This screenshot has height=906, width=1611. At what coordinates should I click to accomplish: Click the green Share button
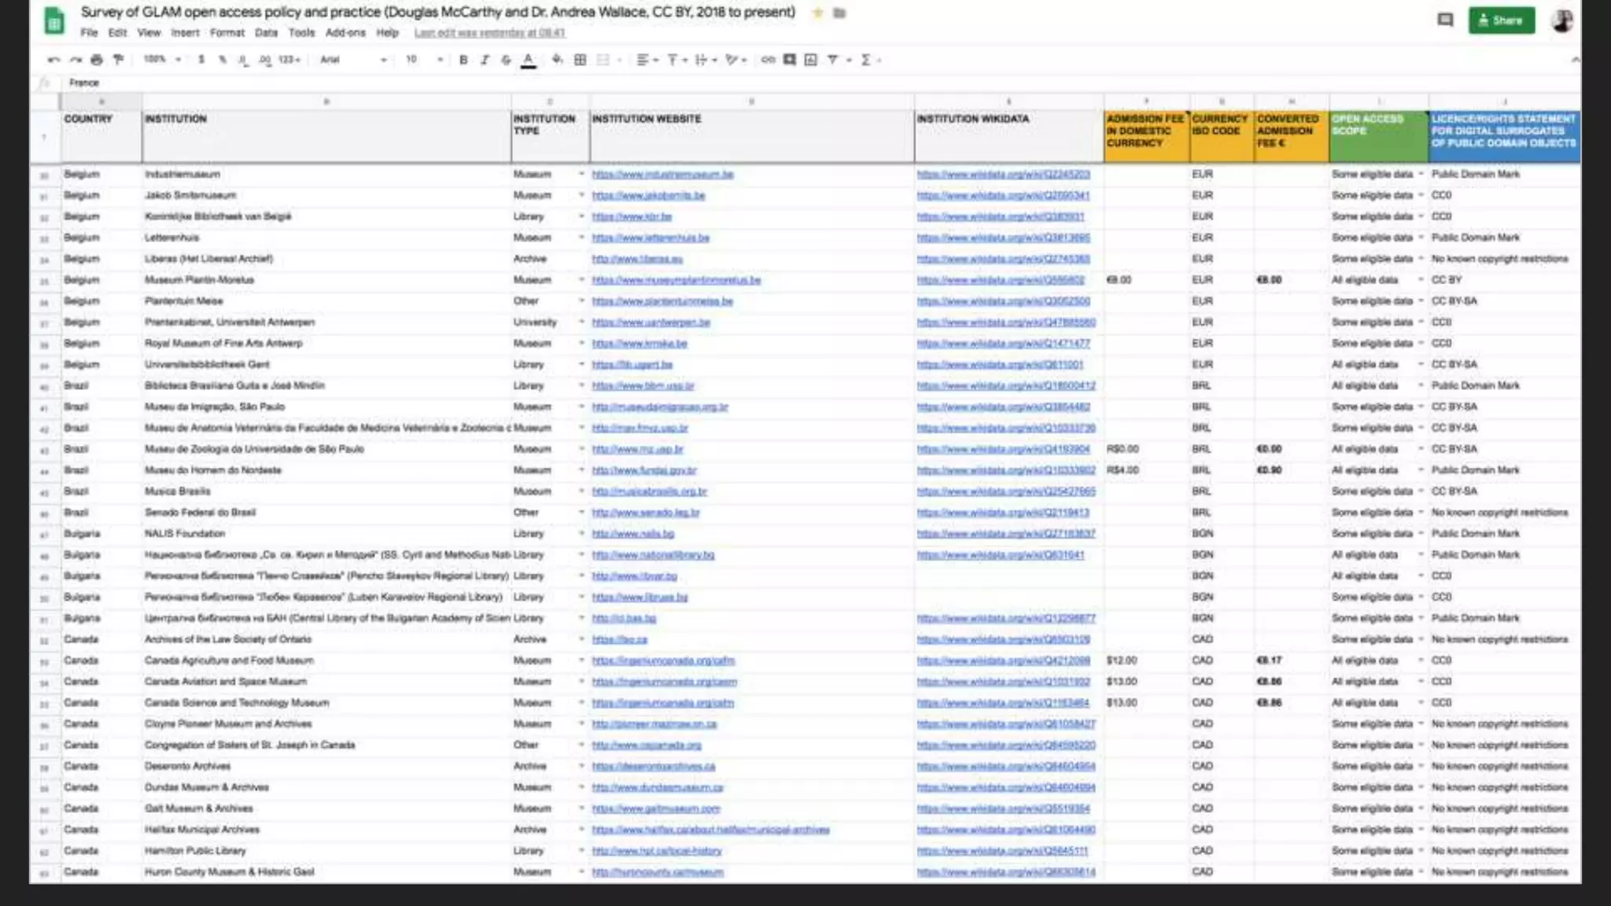1501,20
